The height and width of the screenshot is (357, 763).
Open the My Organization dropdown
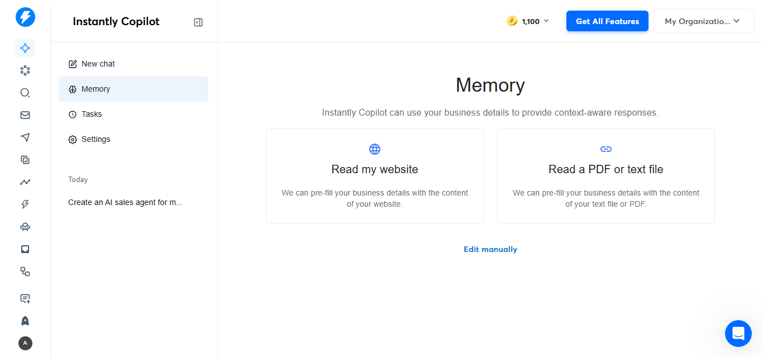(704, 21)
